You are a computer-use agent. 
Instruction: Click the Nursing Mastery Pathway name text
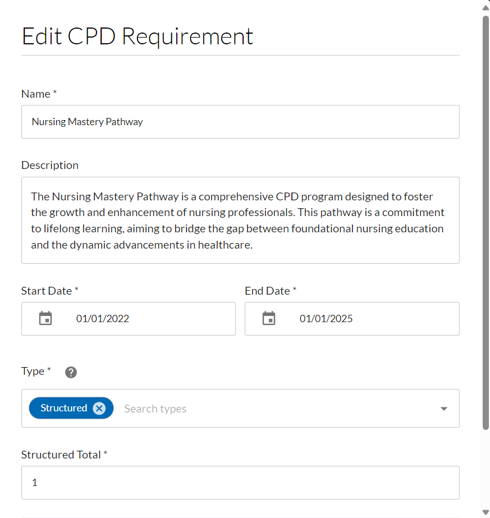[87, 121]
